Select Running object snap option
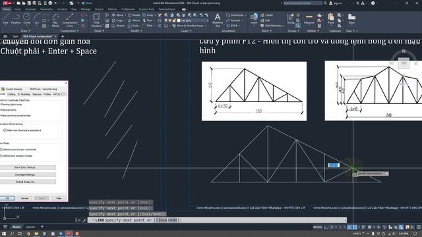Screen dimensions: 422x237 tap(11, 104)
